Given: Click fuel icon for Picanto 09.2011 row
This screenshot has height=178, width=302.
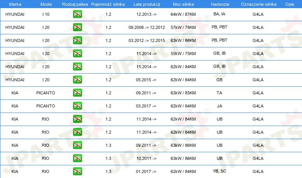Looking at the screenshot, I should (77, 92).
